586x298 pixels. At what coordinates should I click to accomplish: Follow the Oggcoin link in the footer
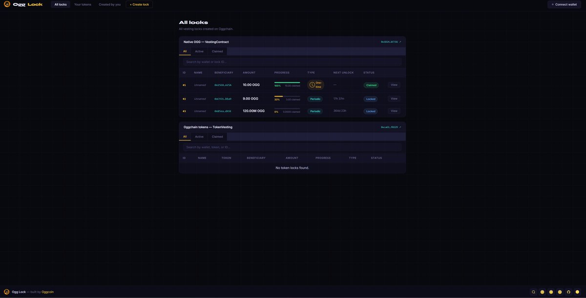(x=47, y=292)
